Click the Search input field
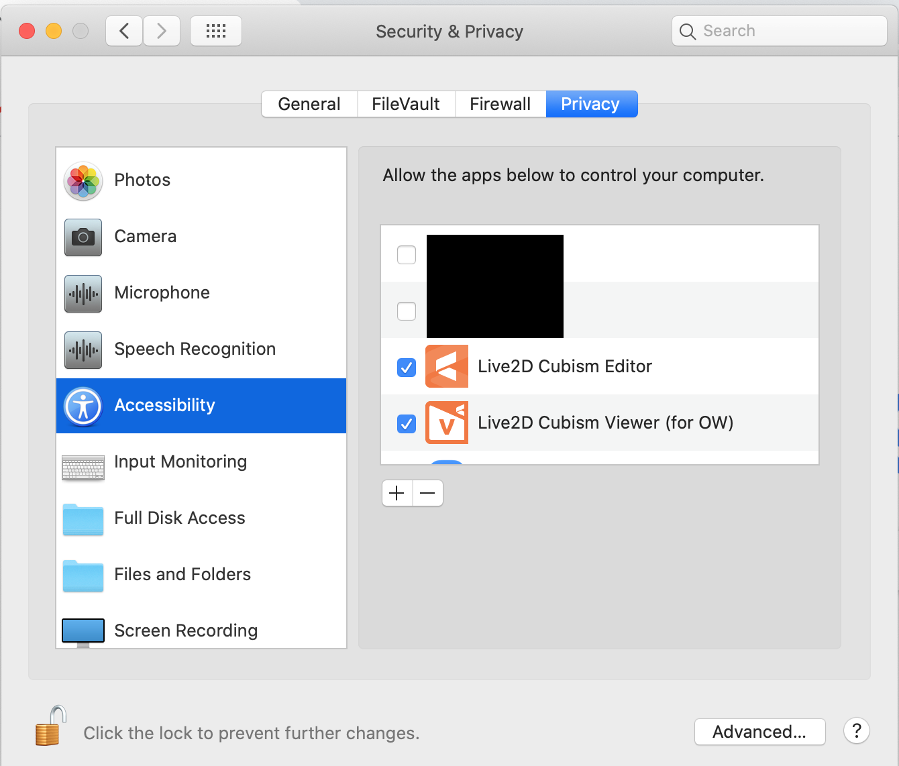Image resolution: width=899 pixels, height=766 pixels. 780,31
